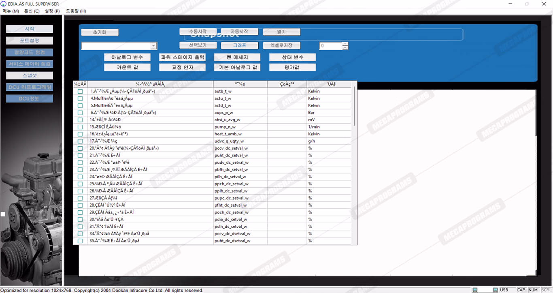Click the 엑셀로저장 button
Image resolution: width=553 pixels, height=293 pixels.
(x=281, y=45)
